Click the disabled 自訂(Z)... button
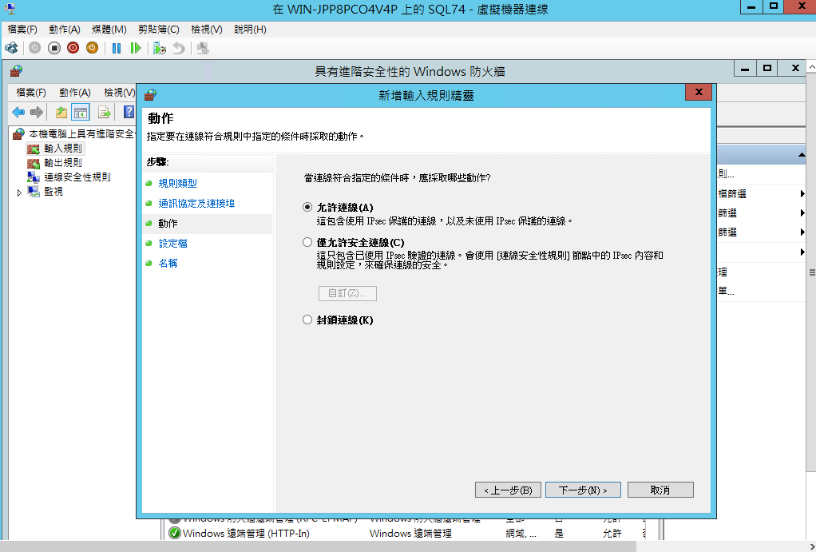Screen dimensions: 816x552 point(347,293)
